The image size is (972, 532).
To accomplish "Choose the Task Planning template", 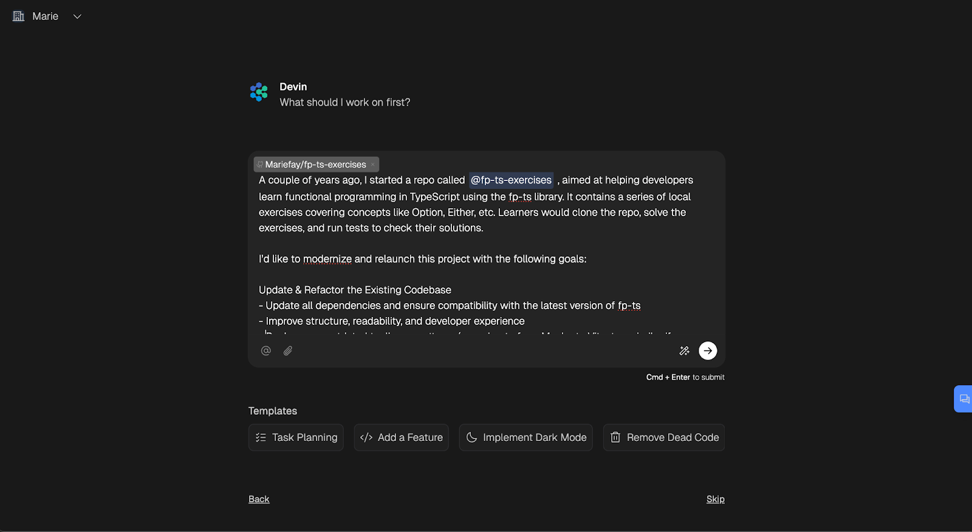I will (x=296, y=437).
